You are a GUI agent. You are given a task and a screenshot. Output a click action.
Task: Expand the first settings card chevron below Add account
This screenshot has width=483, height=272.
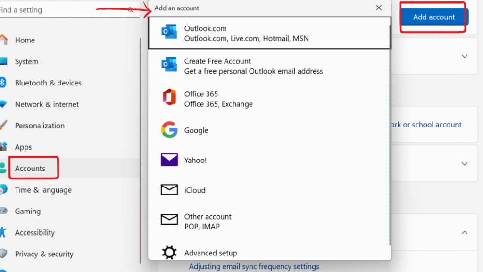(x=465, y=56)
